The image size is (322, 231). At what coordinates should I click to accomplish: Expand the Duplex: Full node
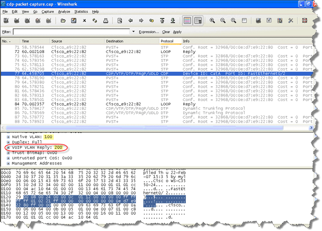[x=8, y=142]
